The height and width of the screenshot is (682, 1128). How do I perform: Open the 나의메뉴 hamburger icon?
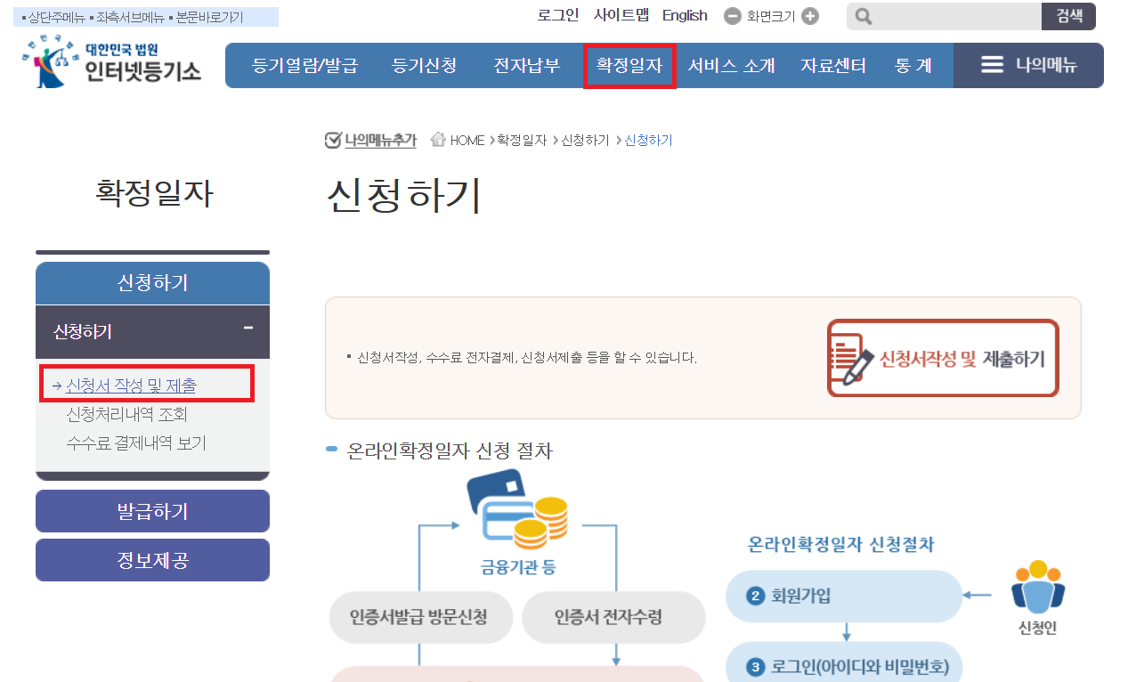[992, 65]
